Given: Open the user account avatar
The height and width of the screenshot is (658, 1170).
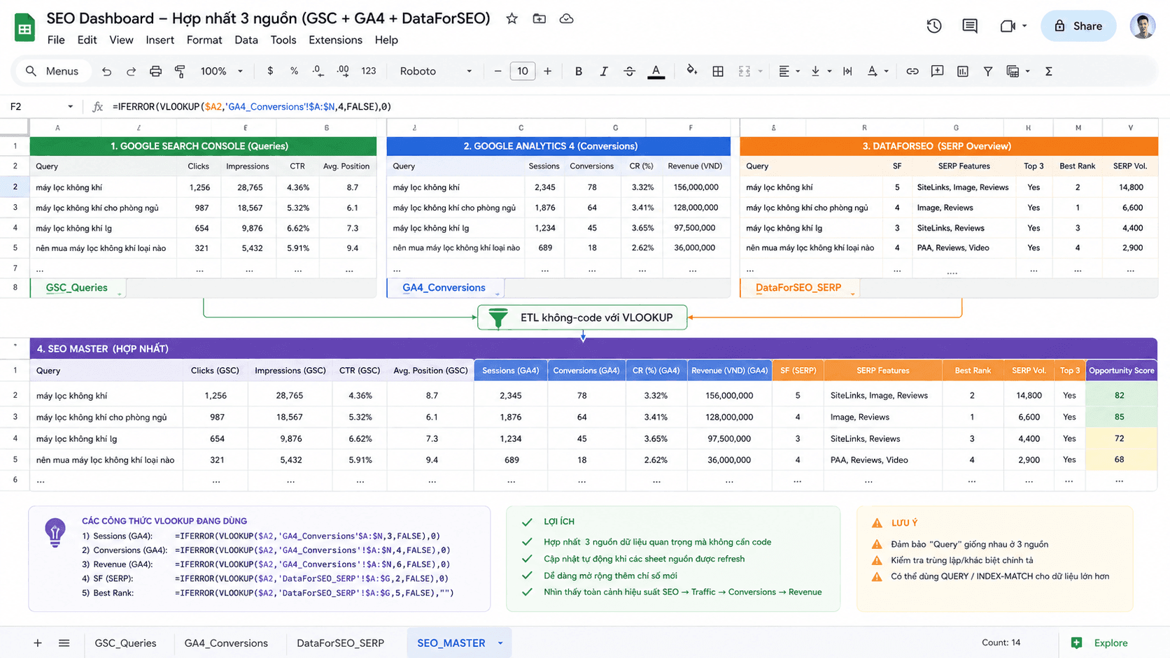Looking at the screenshot, I should coord(1143,26).
